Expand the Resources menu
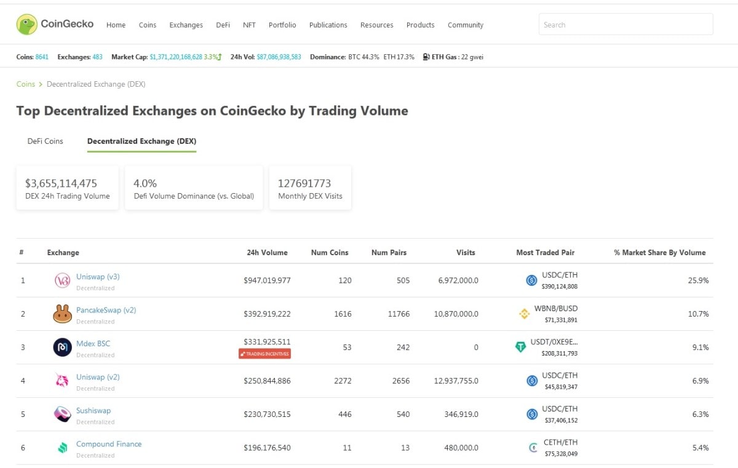Screen dimensions: 738x468 pos(376,25)
